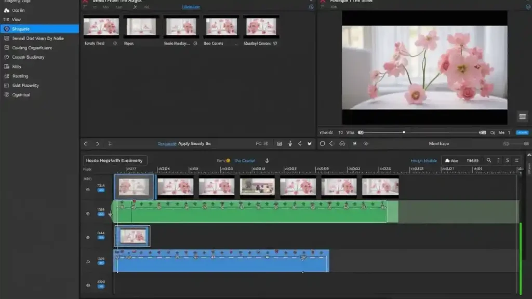Collapse the panel using timeline's top-right up arrow

529,155
